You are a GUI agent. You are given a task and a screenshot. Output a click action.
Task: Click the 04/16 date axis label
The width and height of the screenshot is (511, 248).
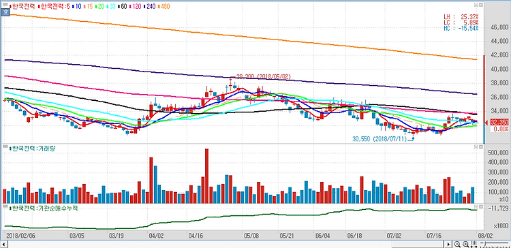point(196,235)
